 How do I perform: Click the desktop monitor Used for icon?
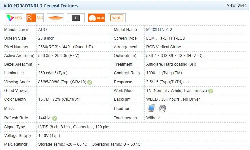point(151,108)
